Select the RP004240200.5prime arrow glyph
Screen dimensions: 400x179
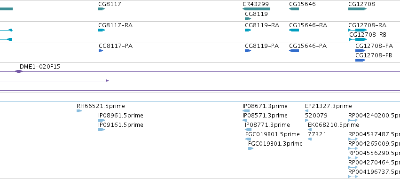coord(353,120)
